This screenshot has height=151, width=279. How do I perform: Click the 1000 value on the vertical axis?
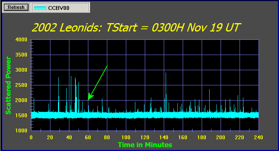[x=21, y=131]
